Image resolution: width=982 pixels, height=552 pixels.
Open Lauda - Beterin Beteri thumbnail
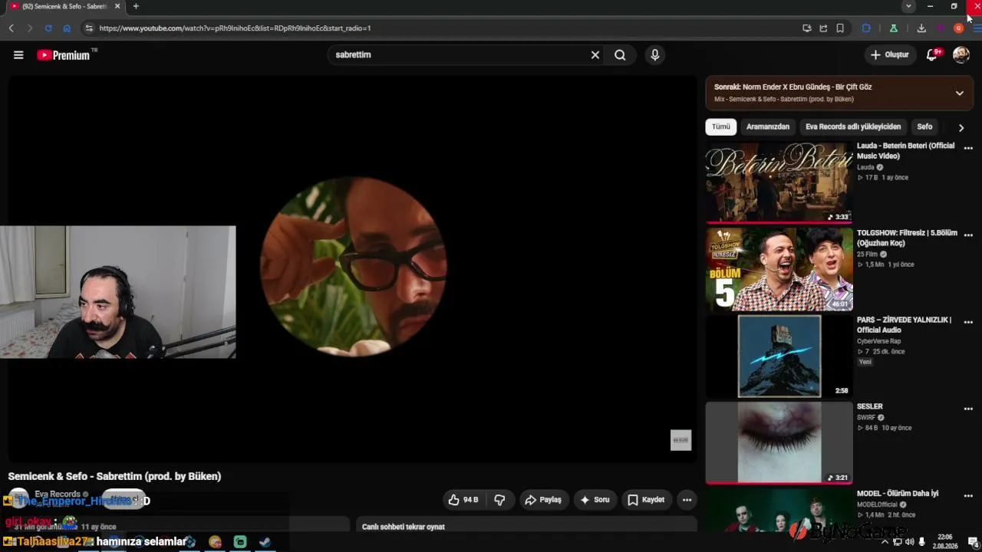tap(779, 182)
